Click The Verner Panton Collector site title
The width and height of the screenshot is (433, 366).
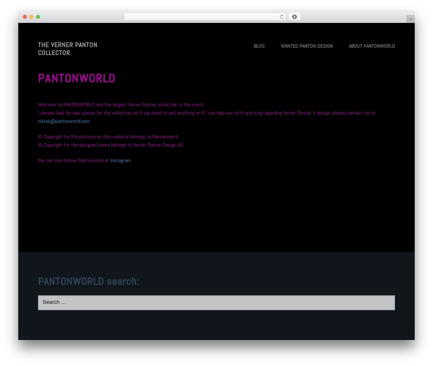(x=68, y=49)
